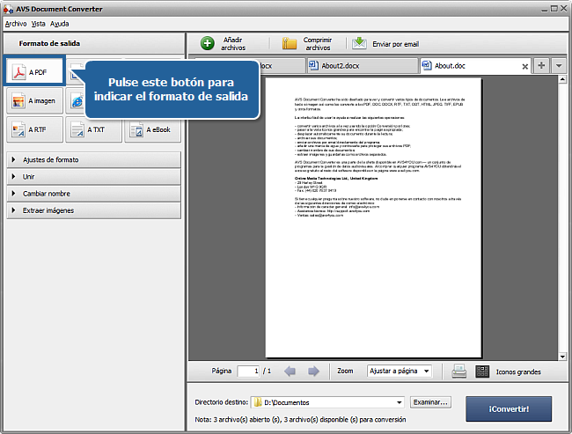Select the A PDF output format
This screenshot has height=434, width=572.
pyautogui.click(x=34, y=71)
